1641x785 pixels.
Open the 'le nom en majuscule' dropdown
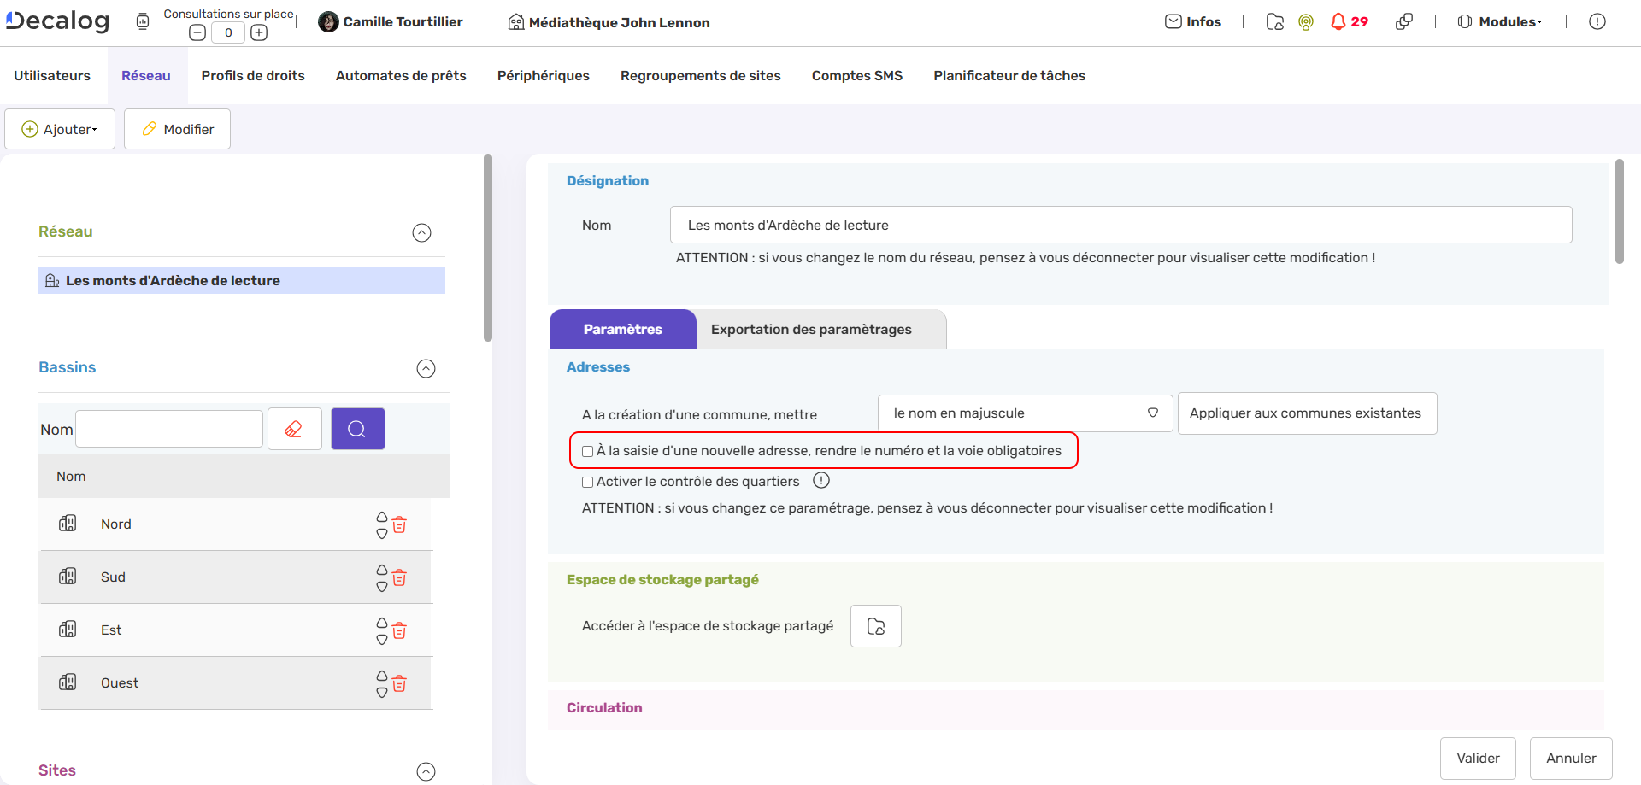click(x=1024, y=413)
